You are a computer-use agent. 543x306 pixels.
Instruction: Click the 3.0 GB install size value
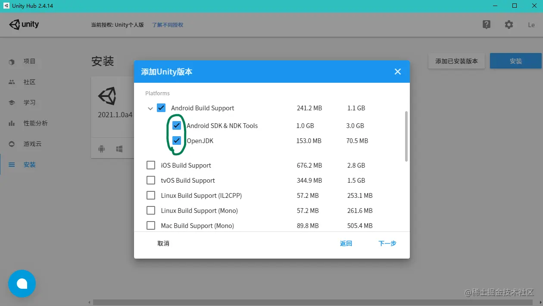point(356,126)
